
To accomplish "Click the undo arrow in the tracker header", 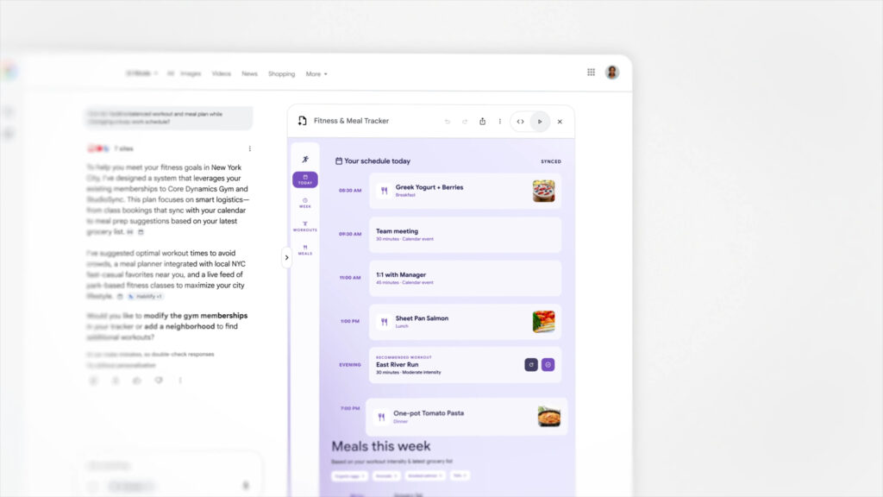I will coord(448,122).
